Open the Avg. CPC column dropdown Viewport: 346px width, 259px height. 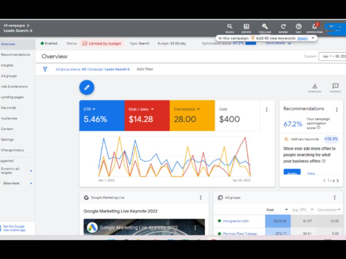point(312,210)
